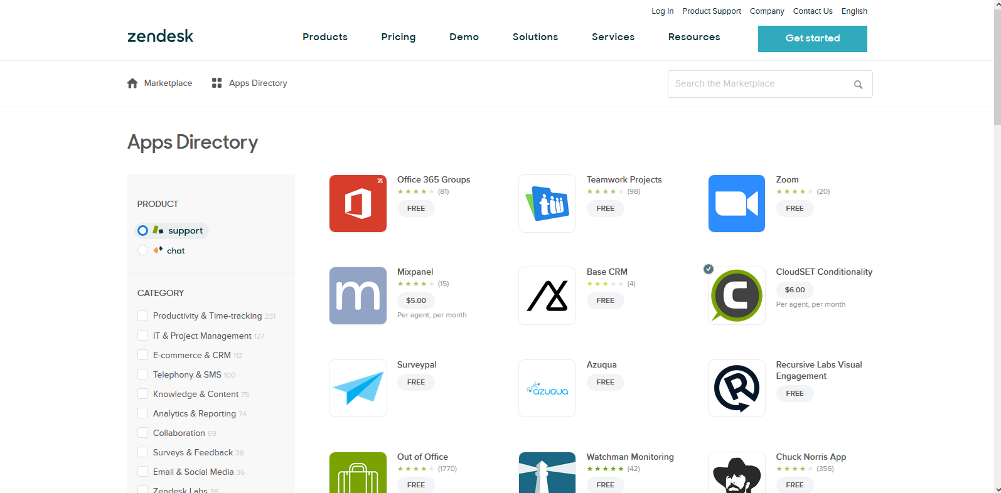Viewport: 1001px width, 493px height.
Task: Go to the Marketplace breadcrumb link
Action: pos(168,83)
